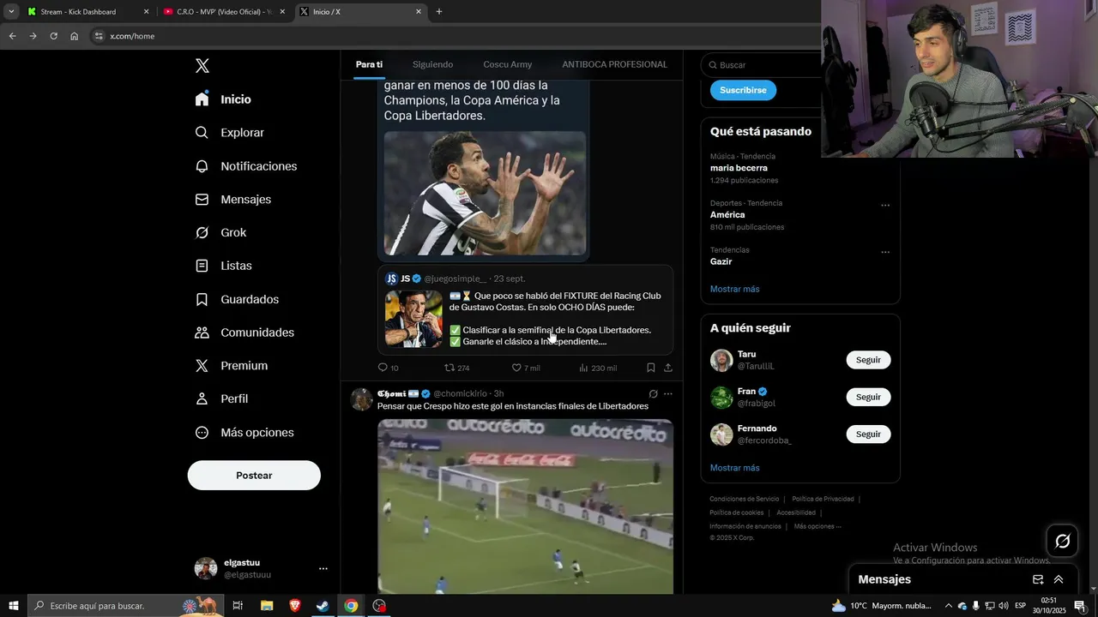The image size is (1098, 617).
Task: Open a new browser tab
Action: (x=439, y=12)
